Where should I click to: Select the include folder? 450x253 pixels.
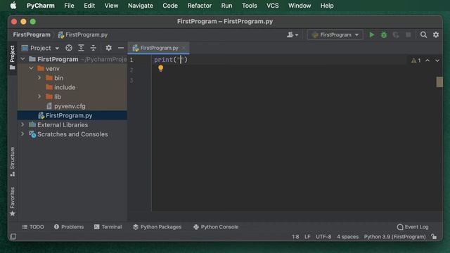pos(72,87)
